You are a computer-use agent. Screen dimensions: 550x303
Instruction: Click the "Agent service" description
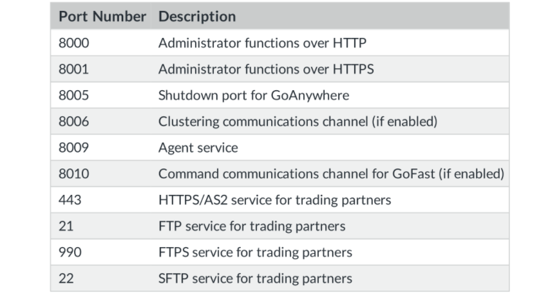[198, 147]
